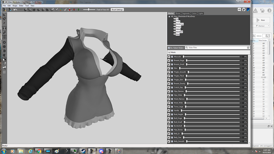The width and height of the screenshot is (274, 154).
Task: Select the Move brush tool
Action: click(x=43, y=10)
